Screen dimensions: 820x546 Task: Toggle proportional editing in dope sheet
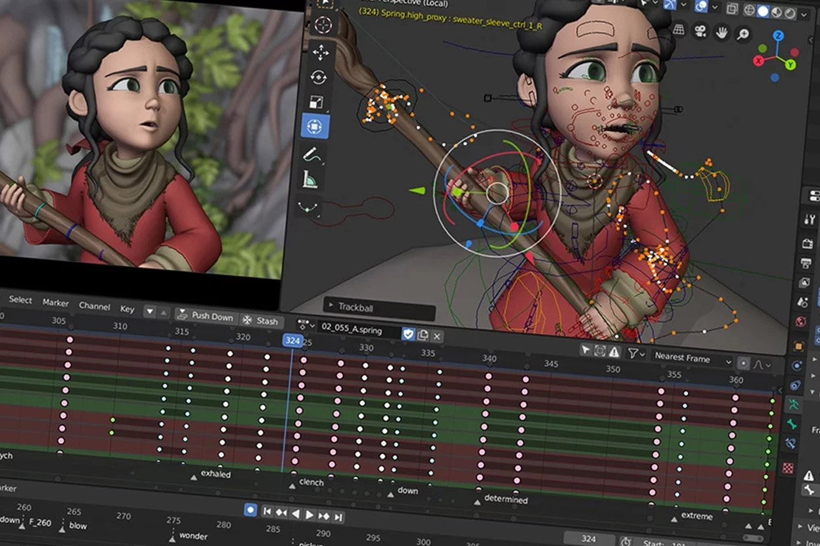743,362
